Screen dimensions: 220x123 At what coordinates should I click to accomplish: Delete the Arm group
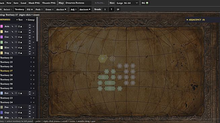pyautogui.click(x=34, y=26)
